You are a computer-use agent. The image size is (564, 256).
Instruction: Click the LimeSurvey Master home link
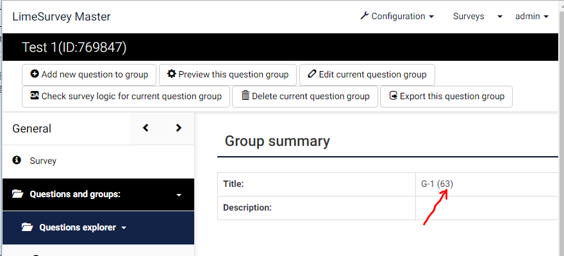(x=62, y=17)
